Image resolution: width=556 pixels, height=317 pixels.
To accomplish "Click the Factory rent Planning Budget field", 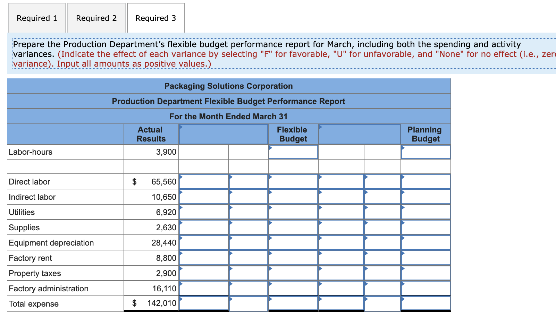I will tap(426, 258).
